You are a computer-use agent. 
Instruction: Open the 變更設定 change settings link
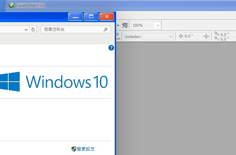click(86, 149)
